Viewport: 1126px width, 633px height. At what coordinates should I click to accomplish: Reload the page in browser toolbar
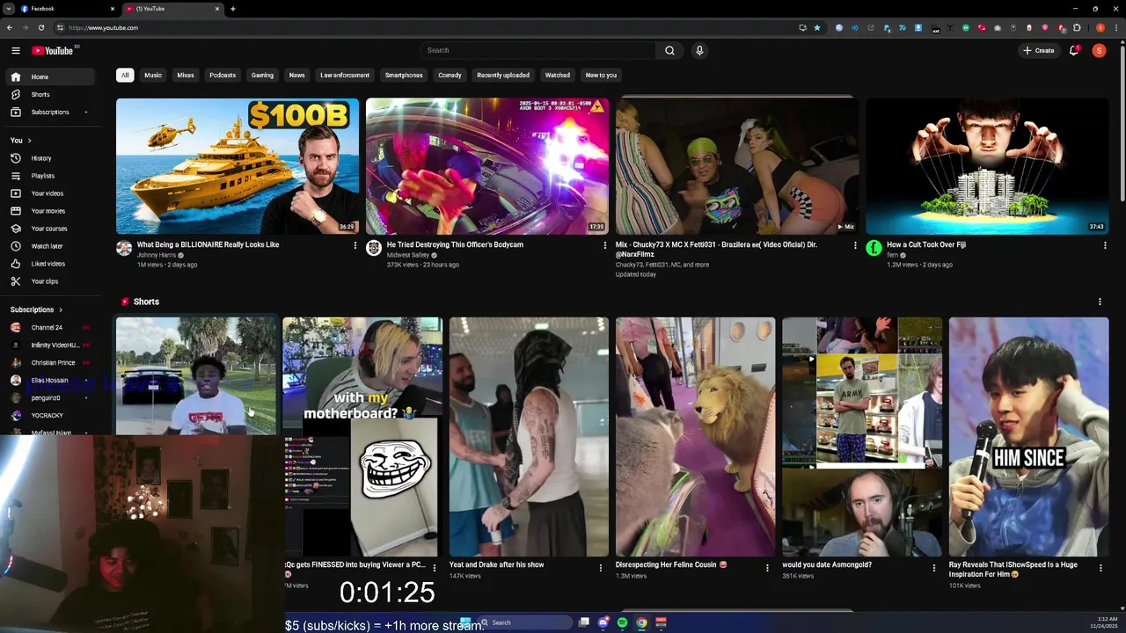click(x=41, y=27)
